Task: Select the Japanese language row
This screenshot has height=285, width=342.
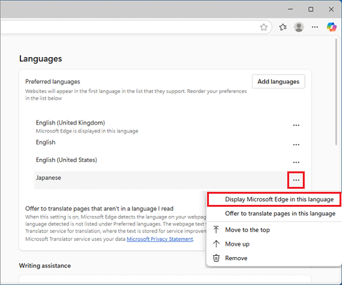Action: click(x=170, y=180)
